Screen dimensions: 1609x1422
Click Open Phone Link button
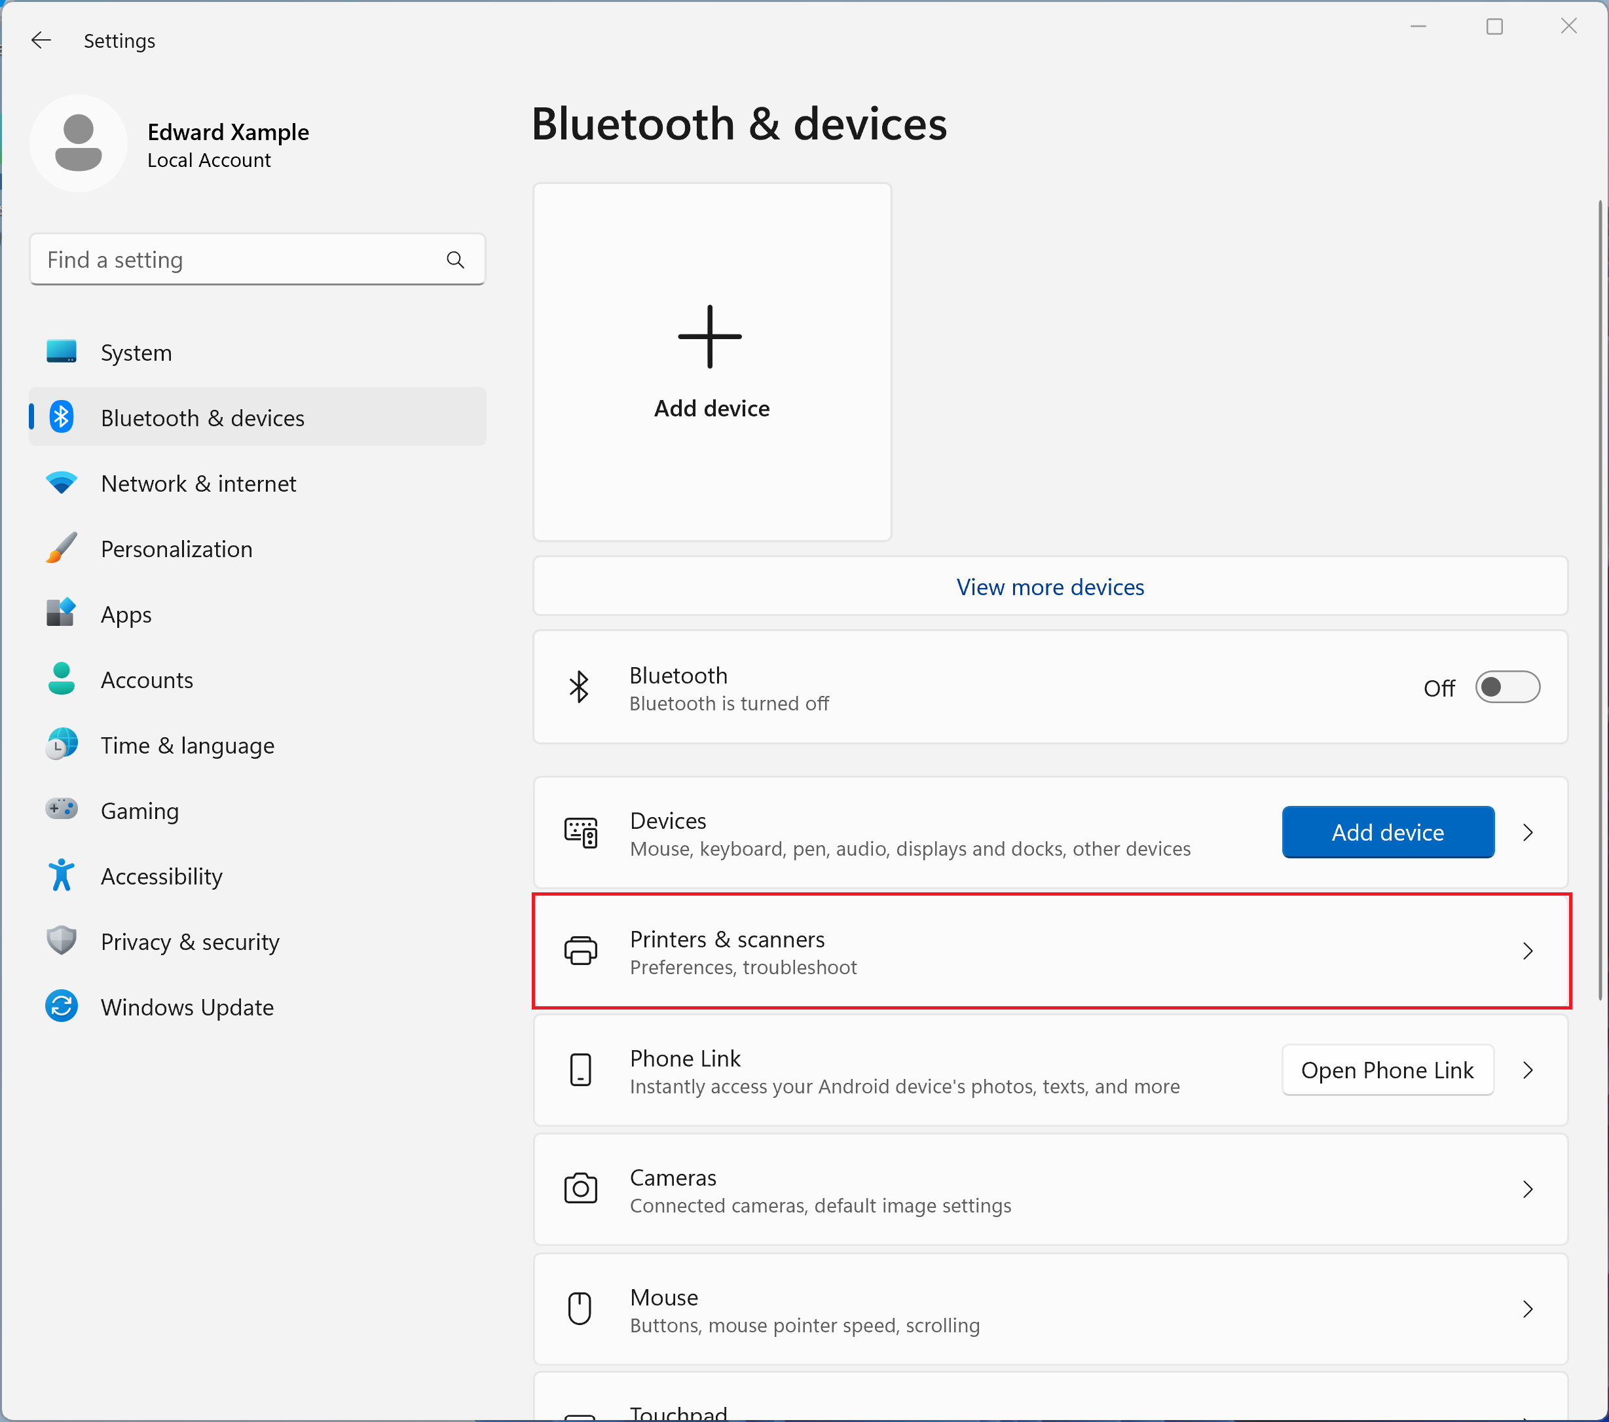click(1388, 1070)
